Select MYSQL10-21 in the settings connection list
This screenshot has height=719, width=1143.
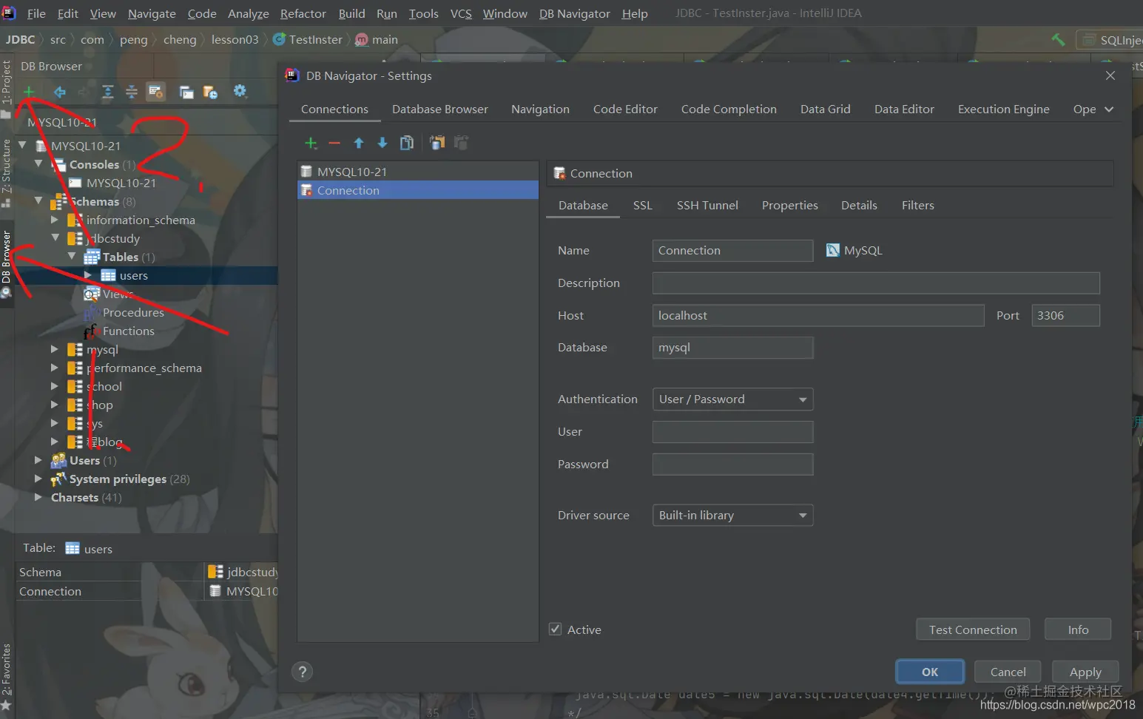tap(418, 172)
